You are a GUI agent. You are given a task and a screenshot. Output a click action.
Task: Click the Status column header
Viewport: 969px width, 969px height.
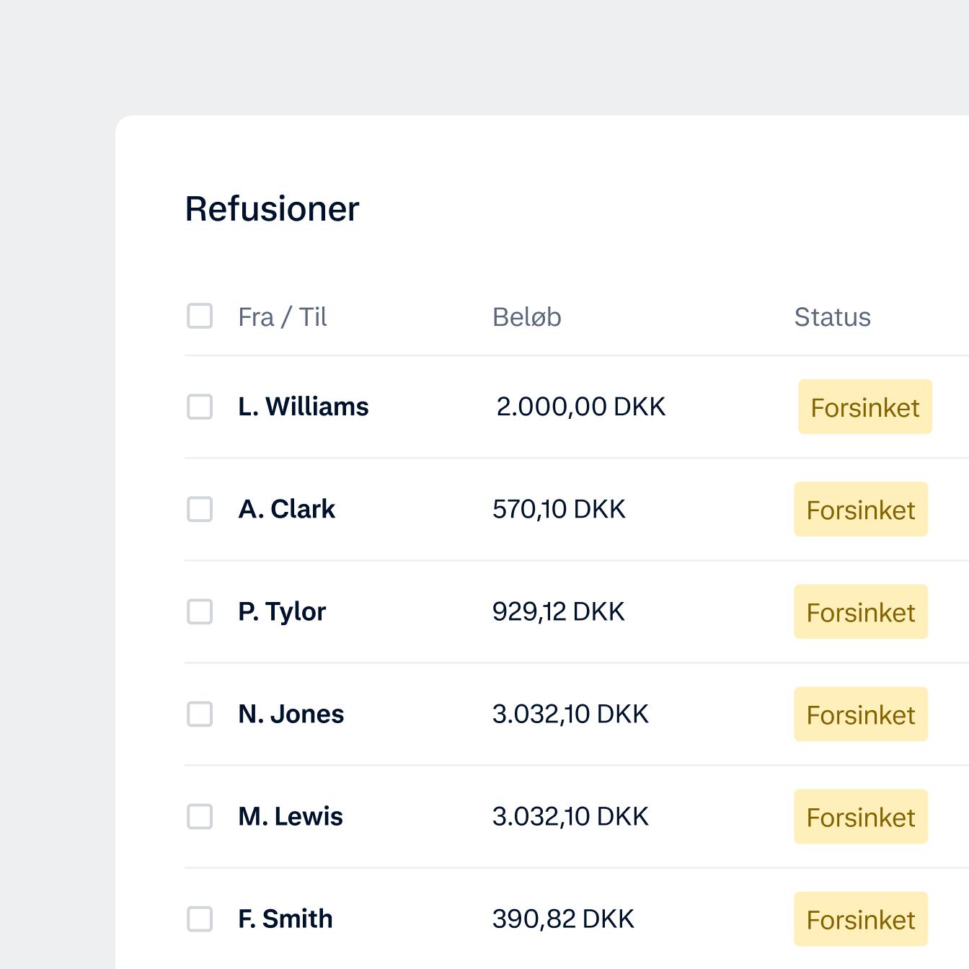[x=832, y=317]
